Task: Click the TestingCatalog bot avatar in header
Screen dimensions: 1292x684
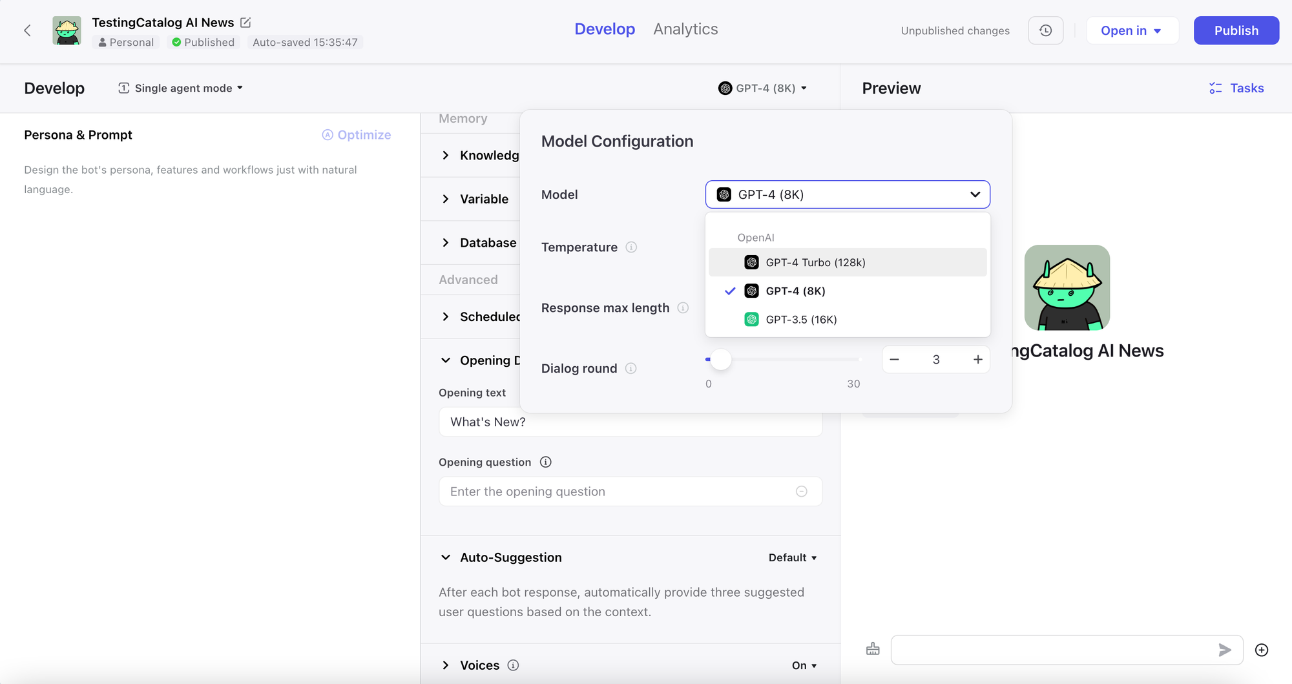Action: point(67,30)
